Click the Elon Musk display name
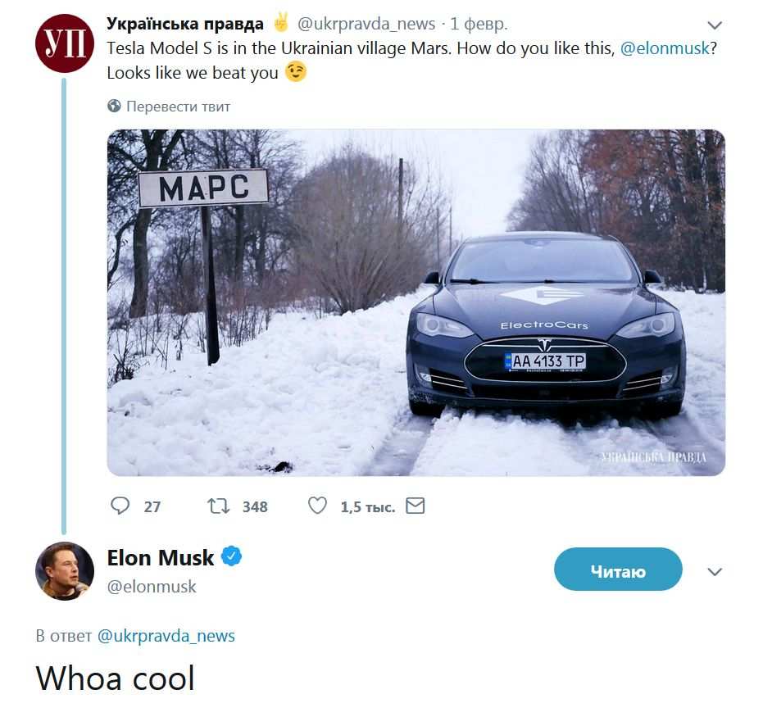The width and height of the screenshot is (763, 708). pos(161,557)
